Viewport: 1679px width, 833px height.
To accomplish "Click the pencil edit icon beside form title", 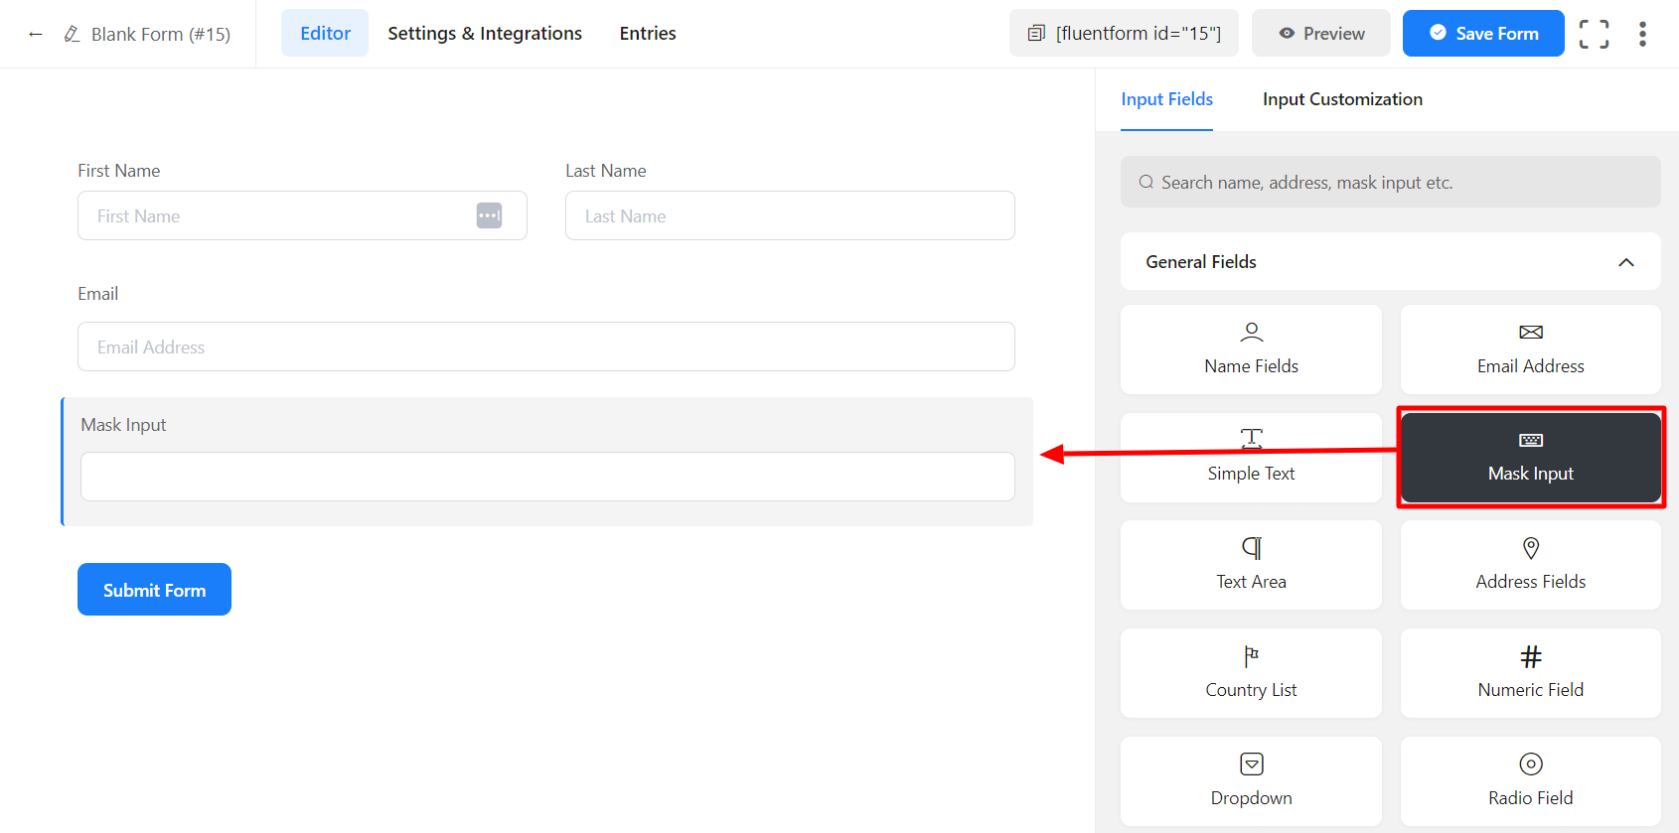I will point(72,34).
